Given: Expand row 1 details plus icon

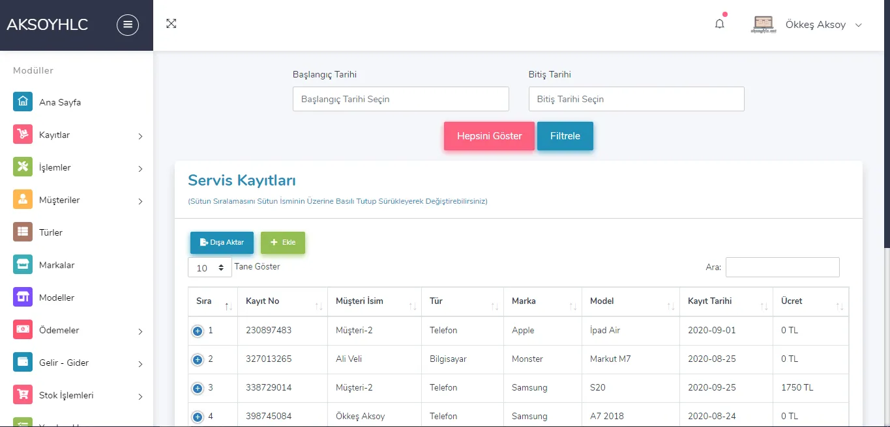Looking at the screenshot, I should (x=198, y=331).
